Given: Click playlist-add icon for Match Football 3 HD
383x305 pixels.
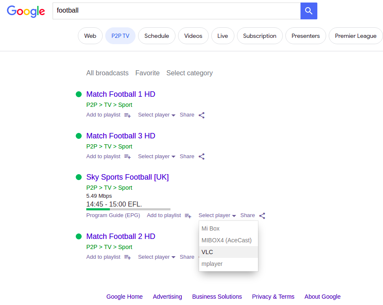Looking at the screenshot, I should tap(128, 156).
